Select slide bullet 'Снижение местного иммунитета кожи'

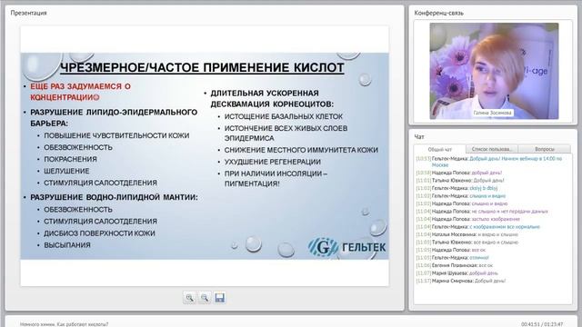click(301, 150)
